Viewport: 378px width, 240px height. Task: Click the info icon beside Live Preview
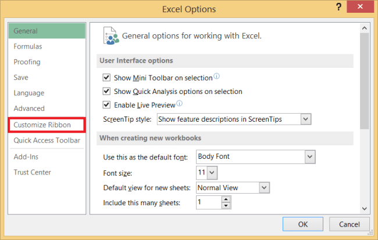tap(179, 104)
